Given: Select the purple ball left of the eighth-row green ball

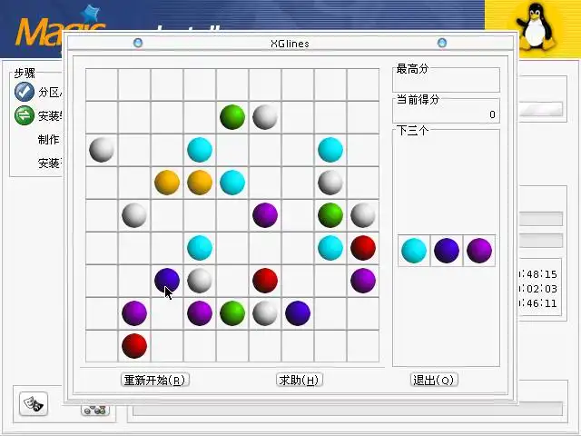Looking at the screenshot, I should click(200, 313).
